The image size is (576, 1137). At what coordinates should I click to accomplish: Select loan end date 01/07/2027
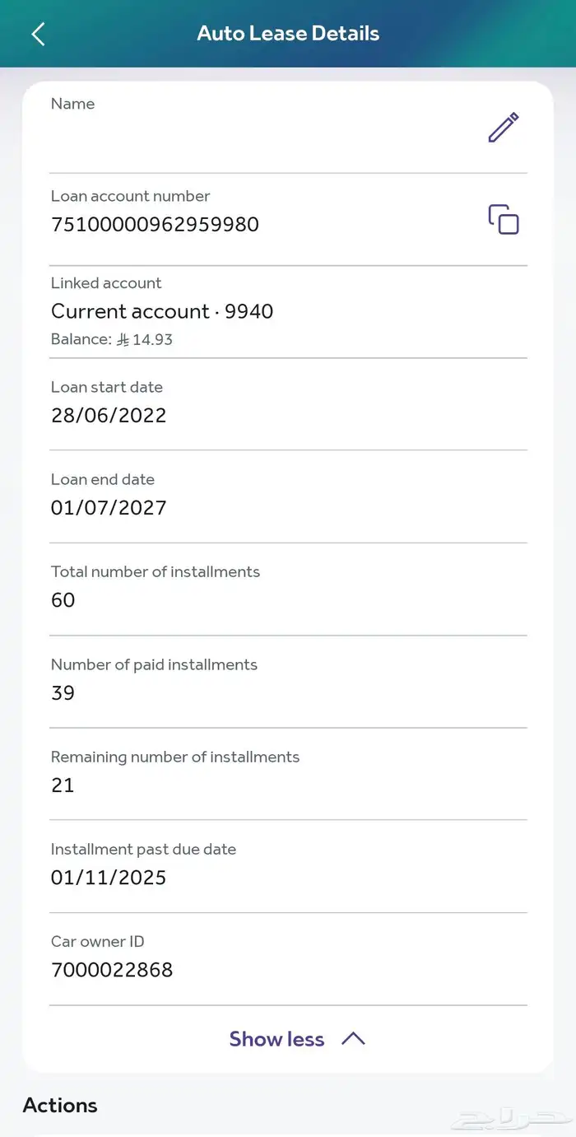coord(109,507)
